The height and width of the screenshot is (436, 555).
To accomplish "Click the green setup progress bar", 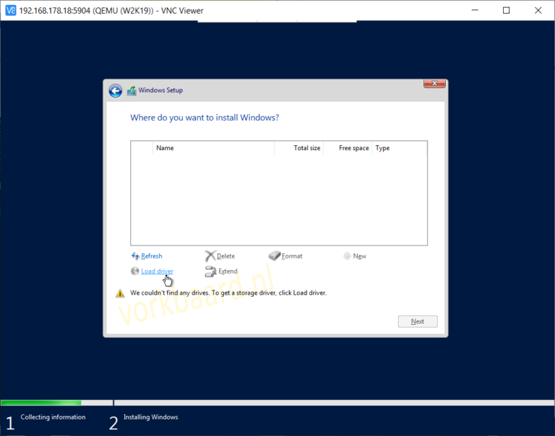I will (41, 403).
